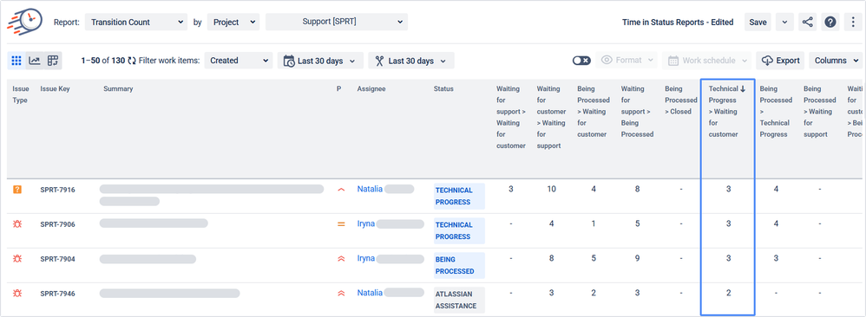Click Waiting for customer > Waiting for support header
Screen dimensions: 866x317
(551, 117)
